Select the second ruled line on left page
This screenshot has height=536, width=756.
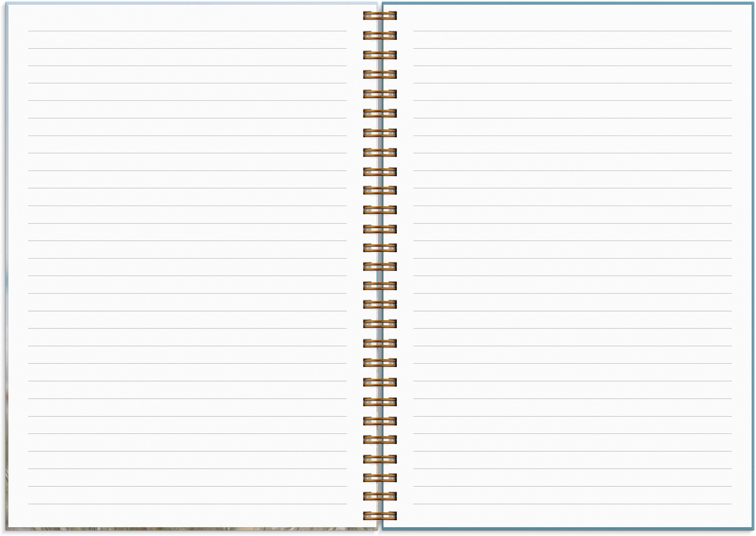click(187, 48)
